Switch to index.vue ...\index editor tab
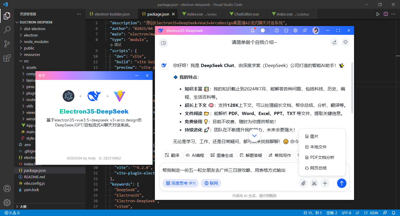The image size is (400, 216). pos(202,14)
